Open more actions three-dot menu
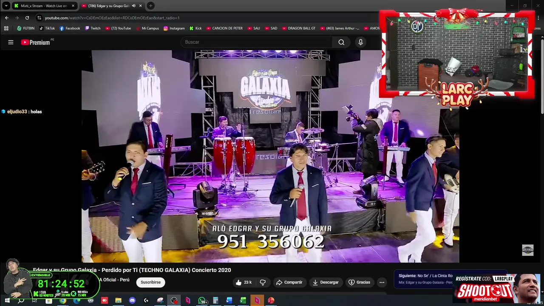 pyautogui.click(x=382, y=282)
